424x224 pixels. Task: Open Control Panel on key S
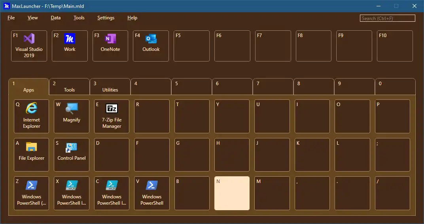[71, 155]
